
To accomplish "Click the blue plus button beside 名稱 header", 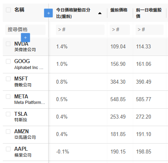I will point(48,13).
